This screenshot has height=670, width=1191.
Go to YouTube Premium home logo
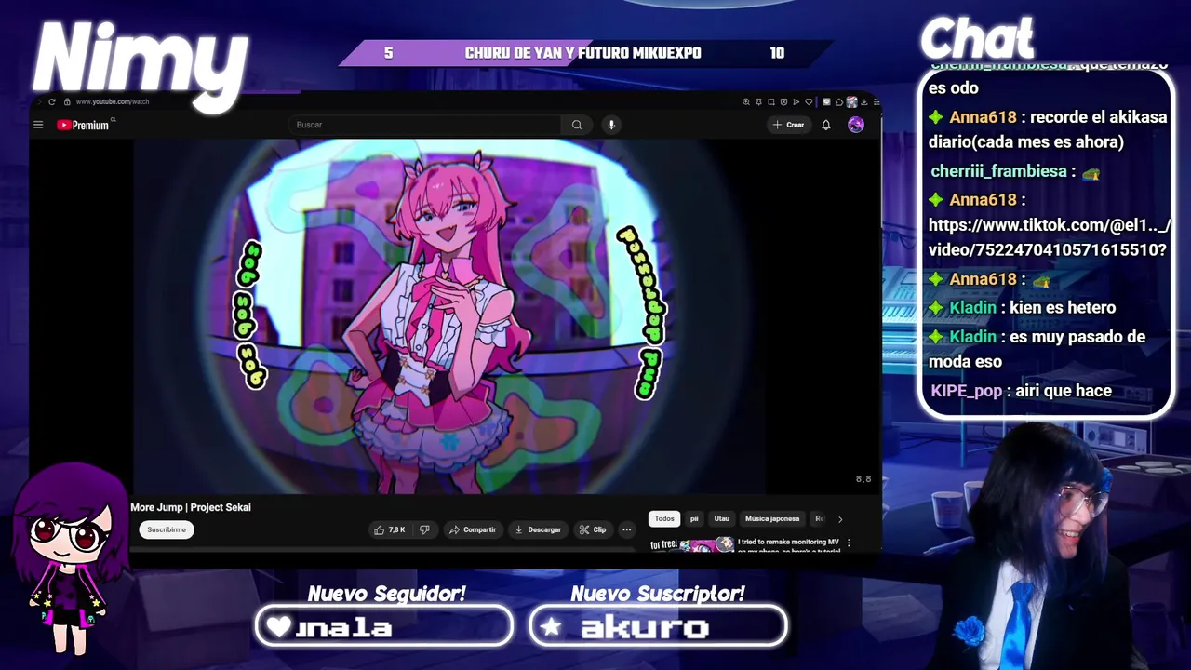[x=84, y=125]
